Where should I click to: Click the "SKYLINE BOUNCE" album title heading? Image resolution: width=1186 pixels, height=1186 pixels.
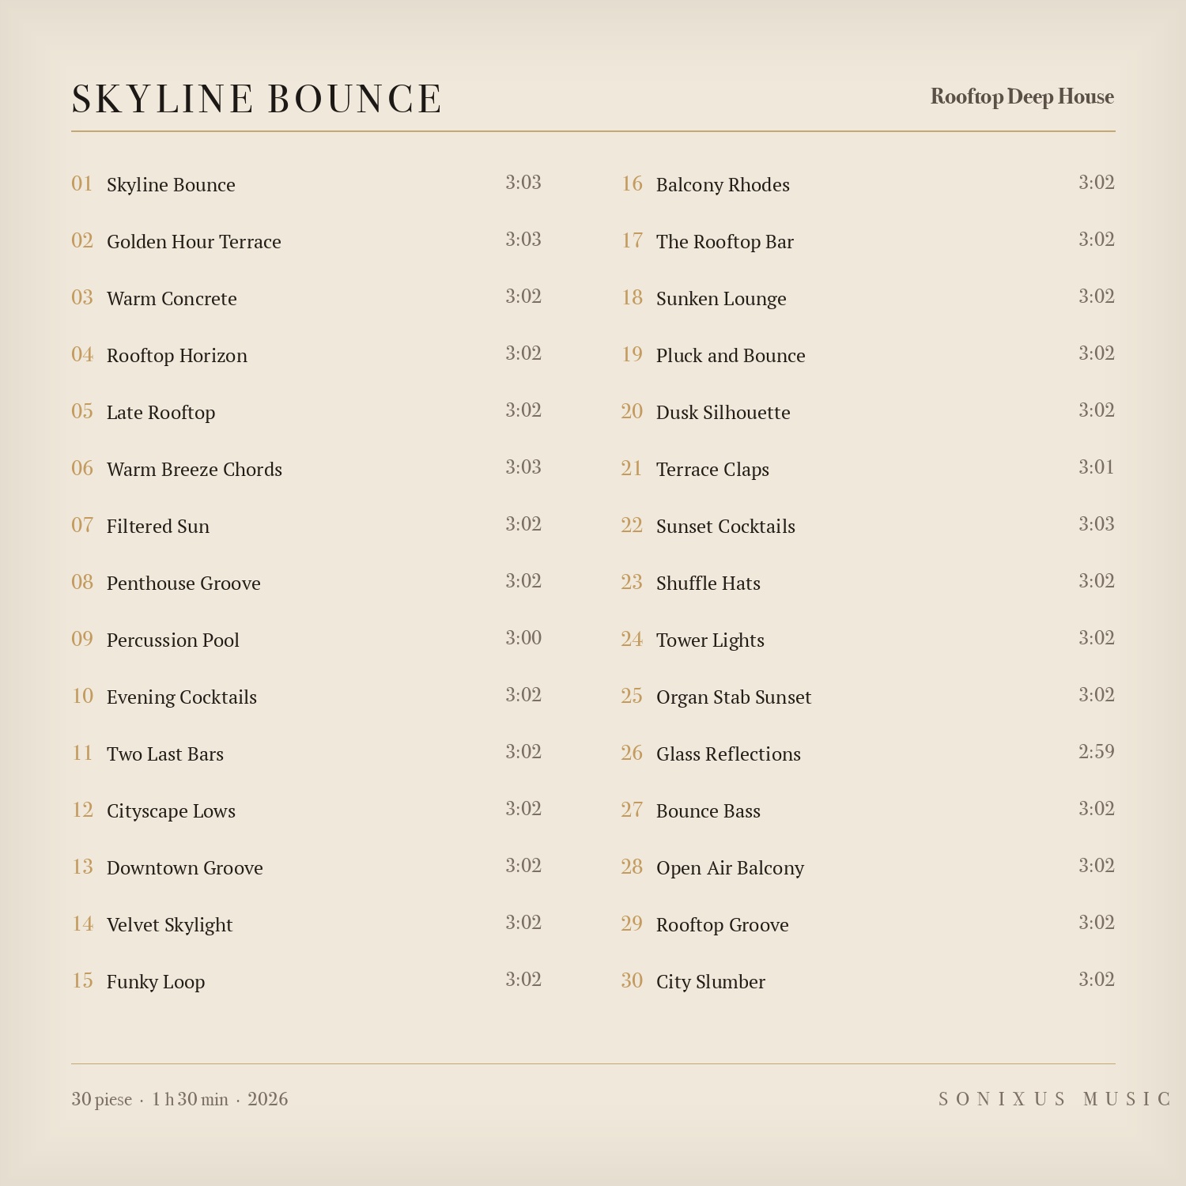(x=256, y=100)
